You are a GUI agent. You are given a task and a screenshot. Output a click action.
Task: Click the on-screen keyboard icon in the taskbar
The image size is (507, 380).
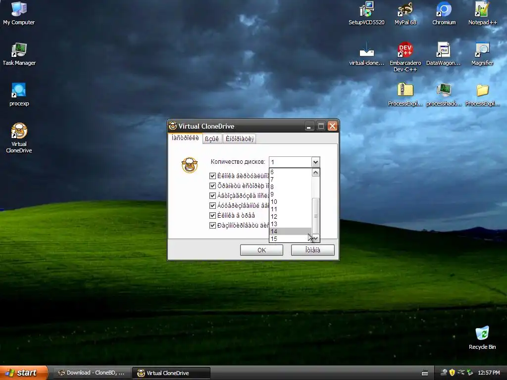pos(425,373)
